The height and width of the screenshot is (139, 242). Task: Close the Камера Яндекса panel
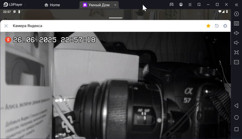(x=6, y=26)
